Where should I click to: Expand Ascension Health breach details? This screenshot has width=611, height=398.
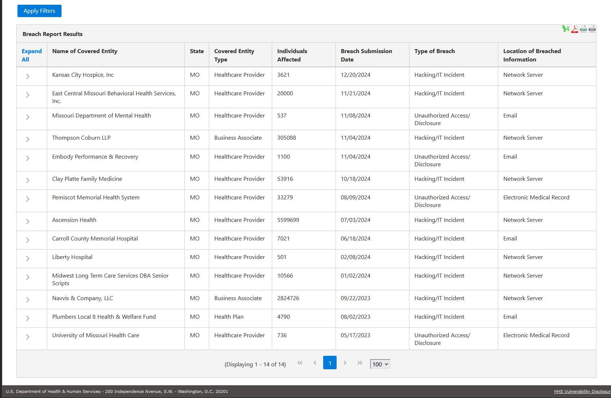tap(28, 222)
